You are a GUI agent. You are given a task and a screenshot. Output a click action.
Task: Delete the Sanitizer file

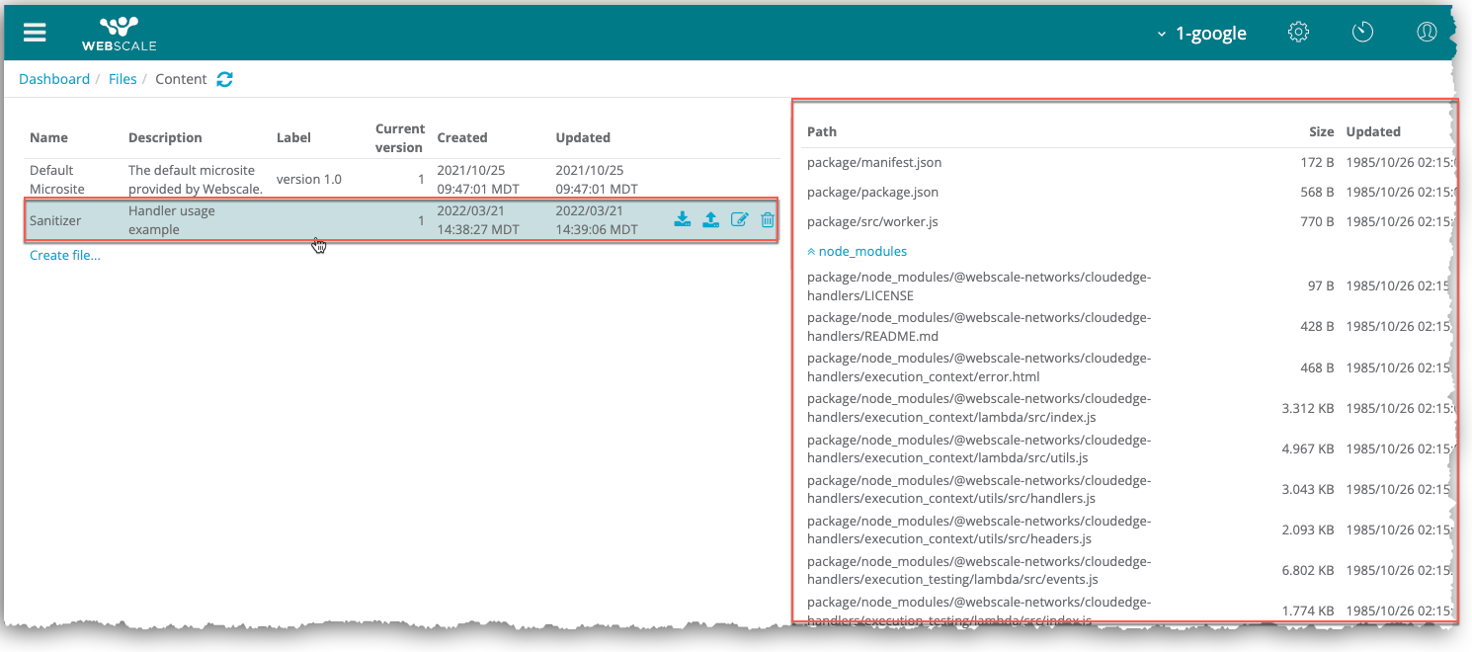pyautogui.click(x=768, y=219)
